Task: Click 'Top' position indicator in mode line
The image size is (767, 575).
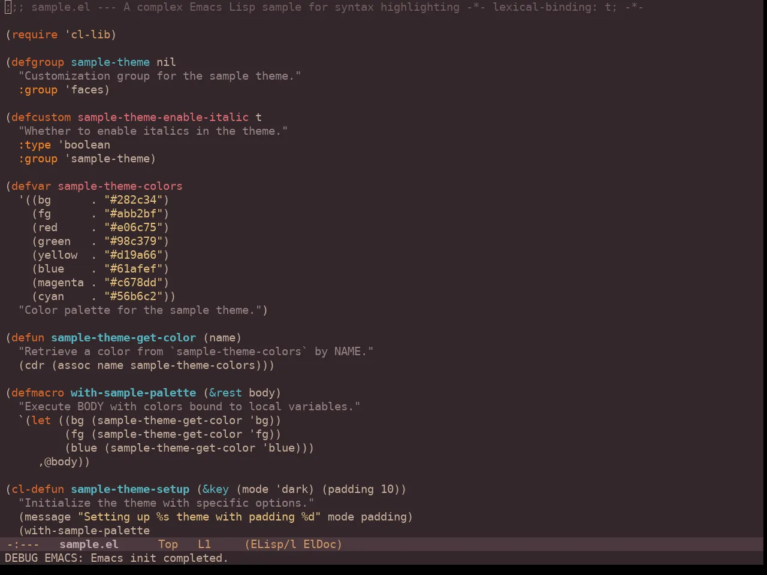Action: tap(168, 544)
